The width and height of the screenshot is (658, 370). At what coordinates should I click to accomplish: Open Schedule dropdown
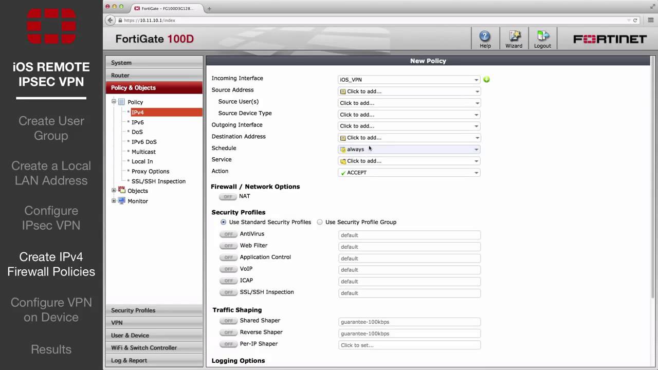tap(409, 149)
